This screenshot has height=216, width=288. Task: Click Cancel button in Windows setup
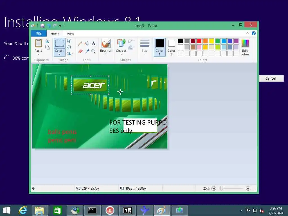coord(271,78)
